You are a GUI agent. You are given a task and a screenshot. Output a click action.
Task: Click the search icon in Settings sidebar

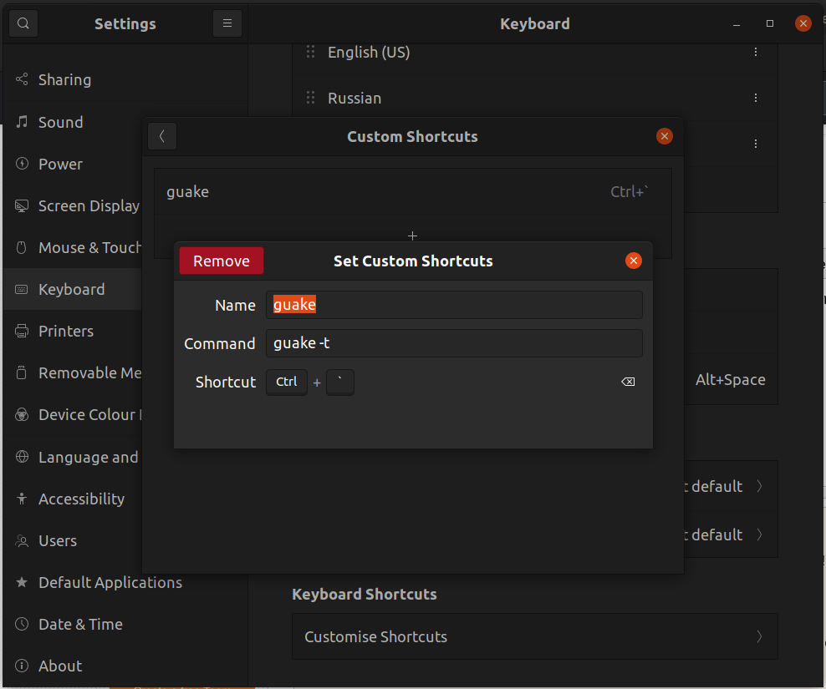[23, 23]
